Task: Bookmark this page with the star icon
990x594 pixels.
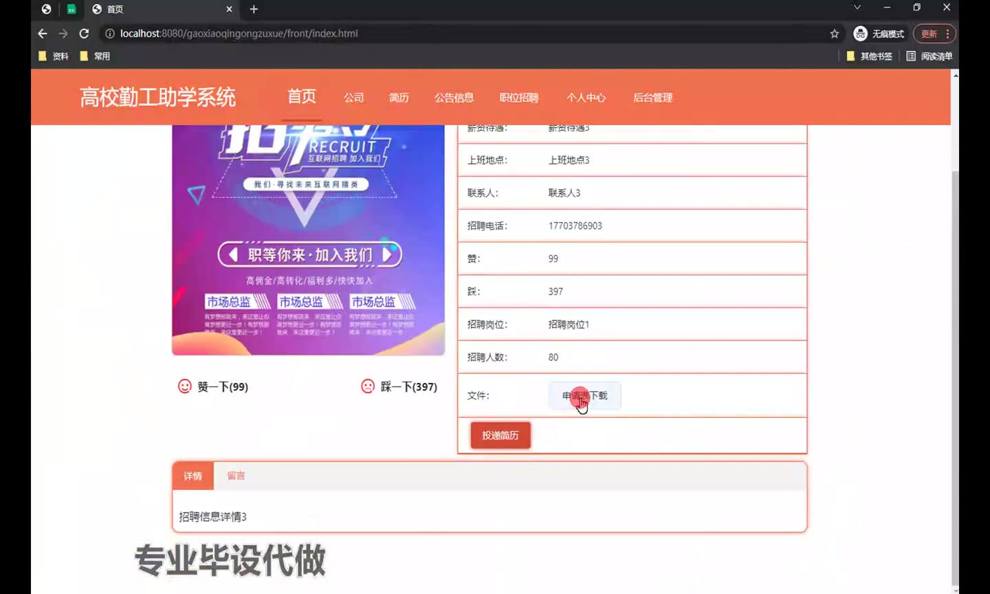Action: tap(835, 34)
